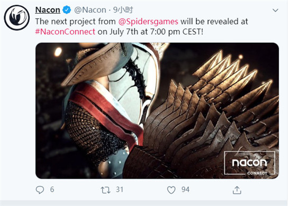
Task: Open the #NaconConnect hashtag
Action: (65, 32)
